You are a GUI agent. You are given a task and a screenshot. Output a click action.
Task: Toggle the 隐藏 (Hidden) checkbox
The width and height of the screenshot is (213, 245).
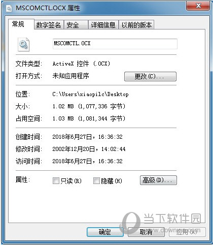pos(96,180)
